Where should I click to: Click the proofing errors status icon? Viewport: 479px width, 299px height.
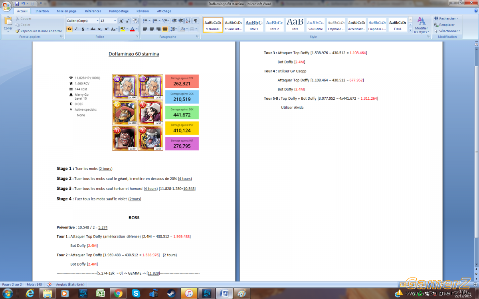[x=49, y=284]
